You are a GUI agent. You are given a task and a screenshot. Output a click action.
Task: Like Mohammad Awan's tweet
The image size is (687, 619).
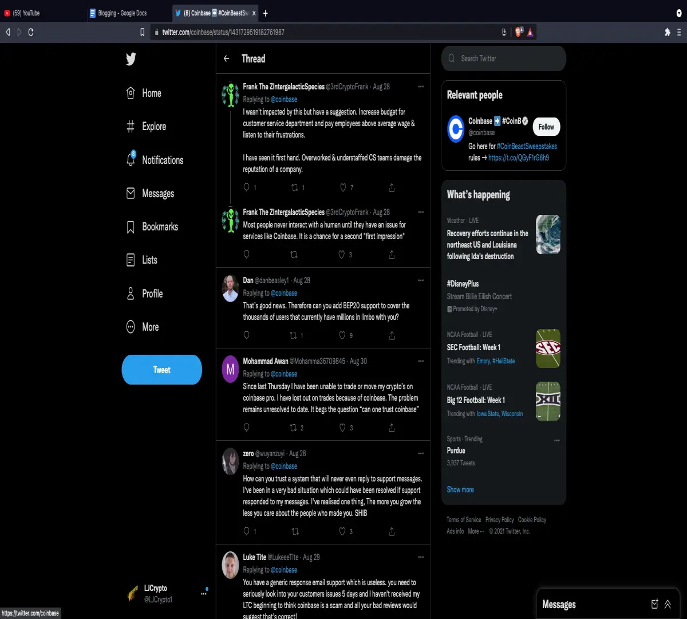tap(342, 428)
